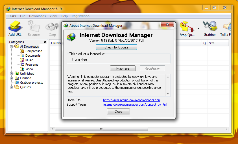Click IDM logo icon in About dialog
The height and width of the screenshot is (144, 238).
click(71, 37)
